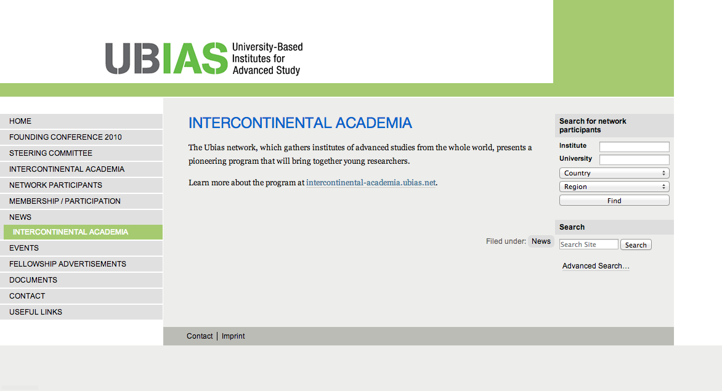Image resolution: width=722 pixels, height=391 pixels.
Task: Open the Imprint footer link
Action: tap(233, 336)
